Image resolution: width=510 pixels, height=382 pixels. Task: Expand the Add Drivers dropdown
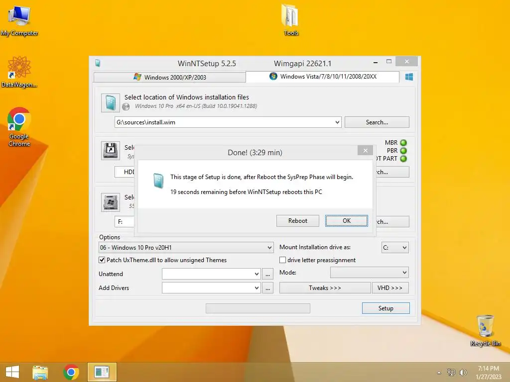[256, 288]
